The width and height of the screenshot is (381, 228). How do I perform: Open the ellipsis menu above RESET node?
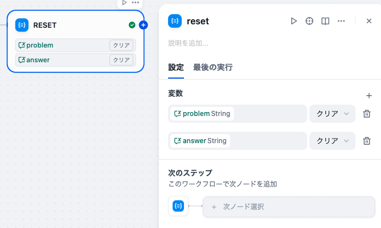[x=135, y=3]
